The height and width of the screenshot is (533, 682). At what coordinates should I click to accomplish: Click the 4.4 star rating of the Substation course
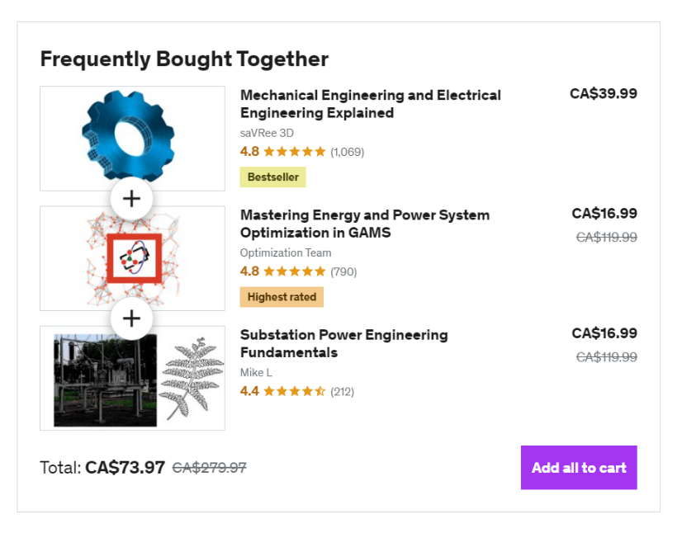pyautogui.click(x=295, y=391)
